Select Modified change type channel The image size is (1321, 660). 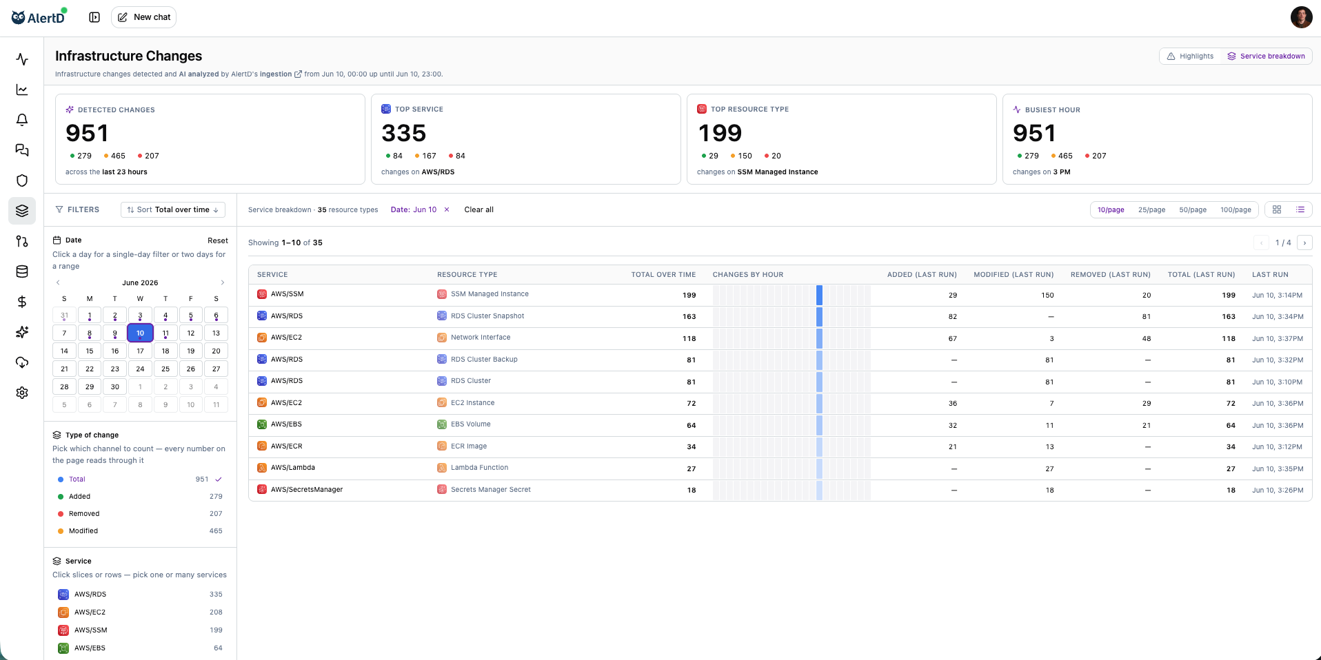[x=140, y=531]
